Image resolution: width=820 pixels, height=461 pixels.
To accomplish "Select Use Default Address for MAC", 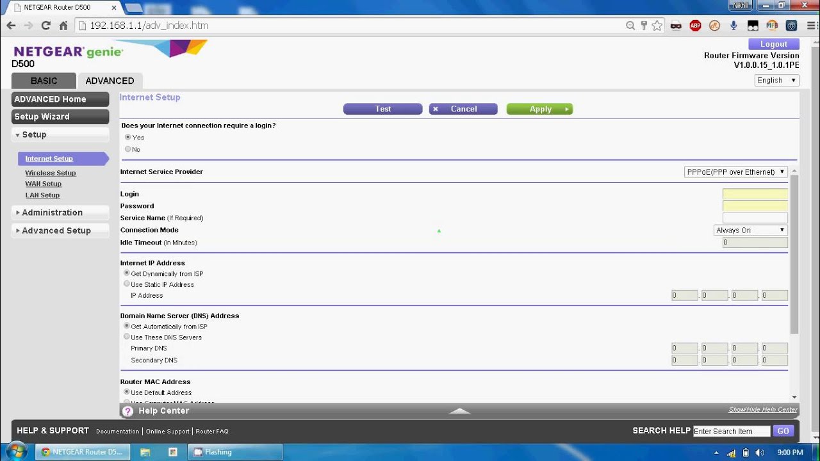I will pyautogui.click(x=127, y=392).
